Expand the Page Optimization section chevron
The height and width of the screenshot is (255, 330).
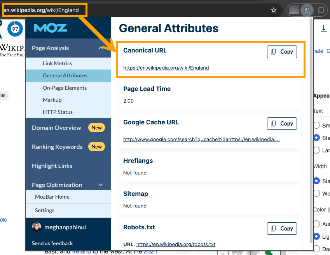101,185
